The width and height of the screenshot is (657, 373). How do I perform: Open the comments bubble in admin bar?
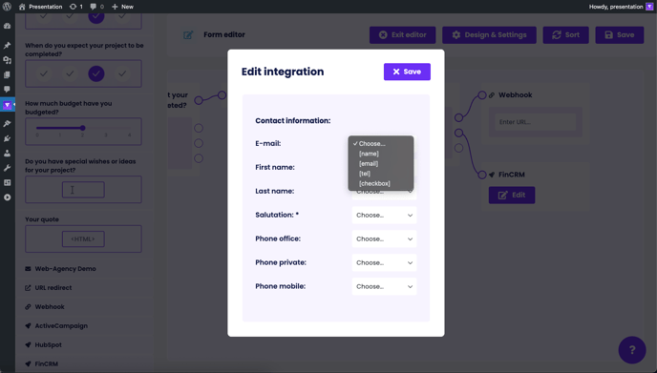coord(96,7)
